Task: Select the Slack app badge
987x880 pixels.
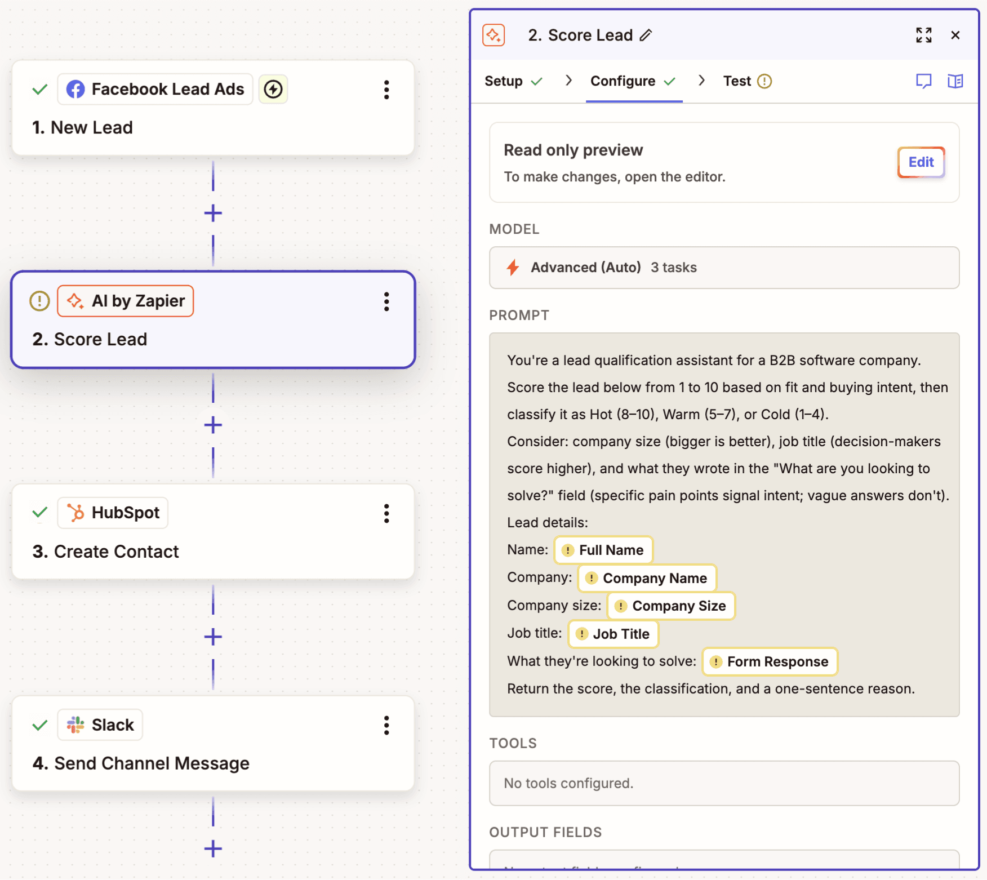Action: (x=100, y=725)
